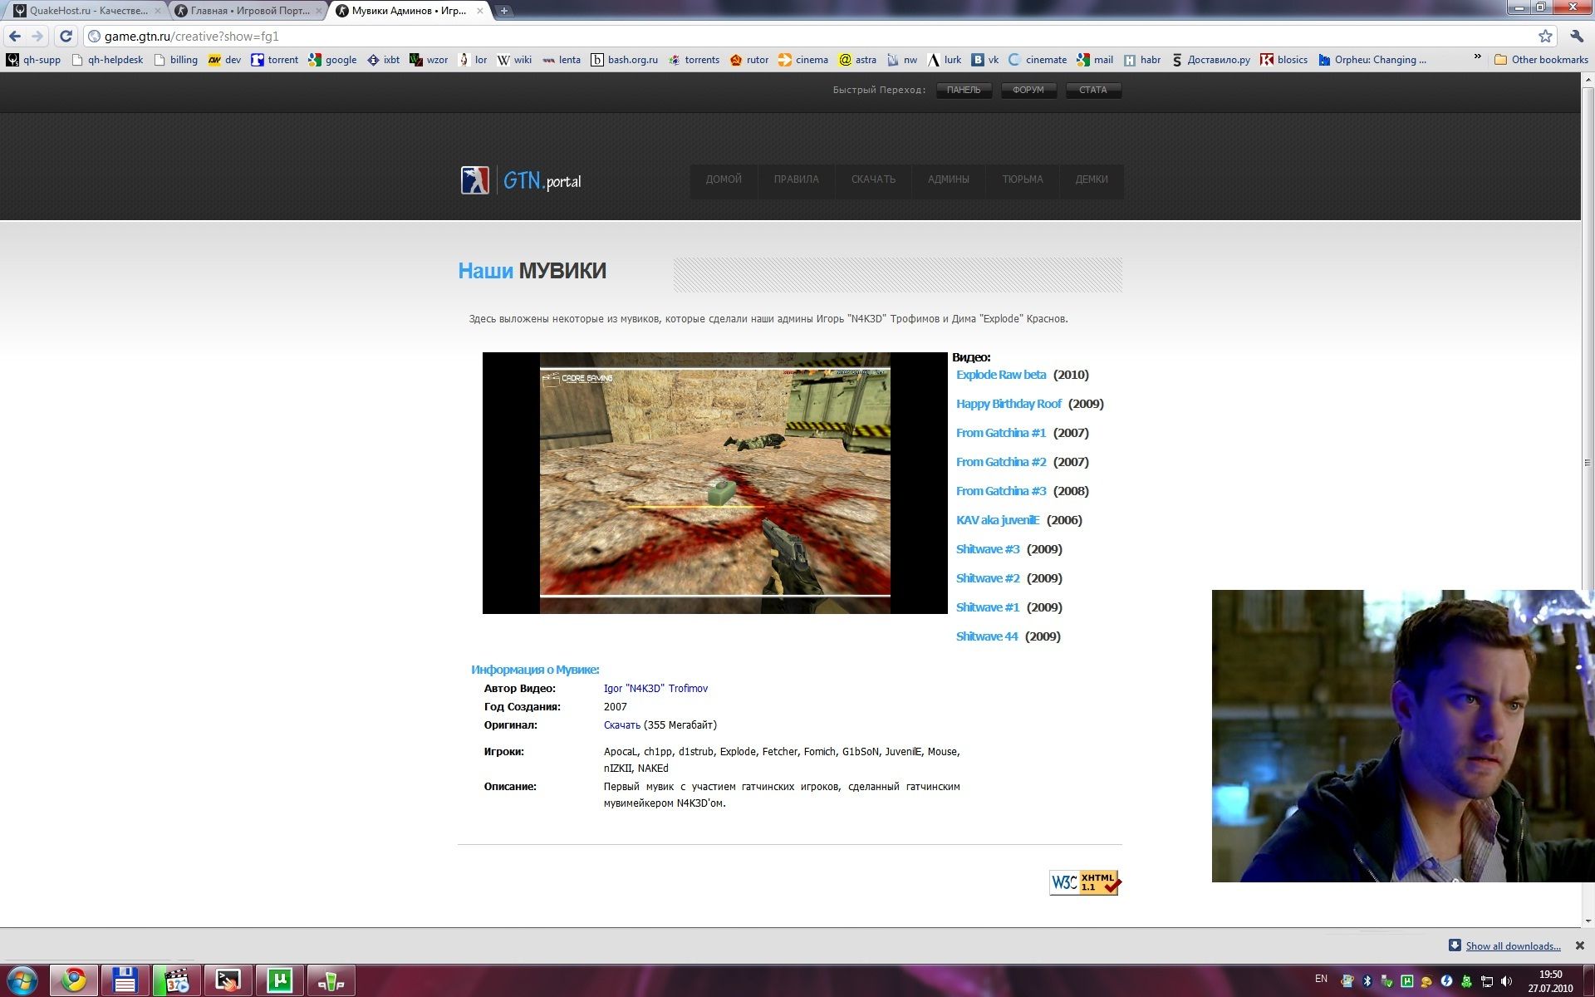Click the EN language indicator in tray
Image resolution: width=1595 pixels, height=997 pixels.
click(1321, 979)
